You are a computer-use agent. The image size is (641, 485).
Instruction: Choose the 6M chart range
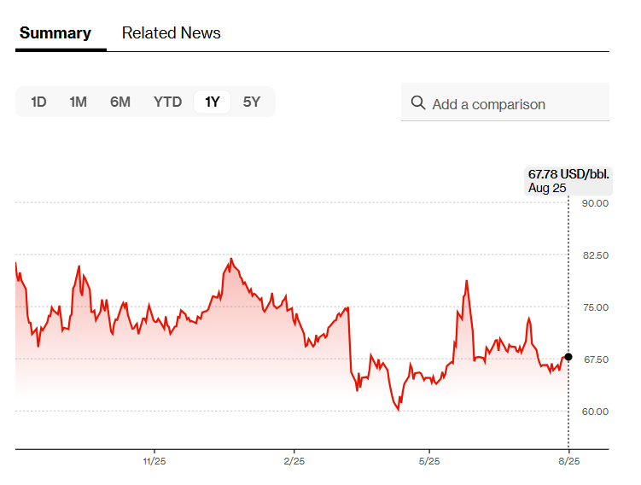coord(120,102)
